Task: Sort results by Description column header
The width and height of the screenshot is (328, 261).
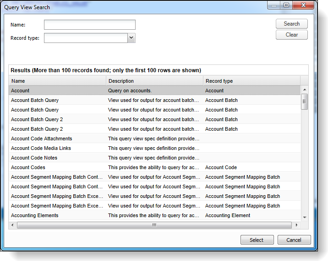Action: tap(155, 81)
